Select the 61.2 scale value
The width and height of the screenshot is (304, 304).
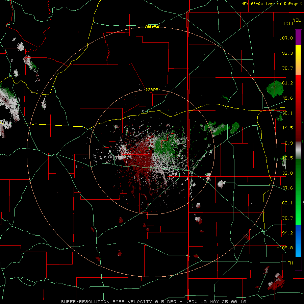287,83
